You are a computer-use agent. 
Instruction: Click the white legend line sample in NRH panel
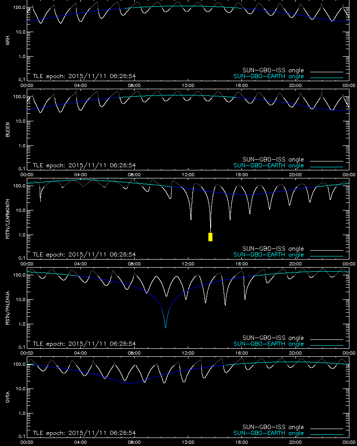[327, 72]
